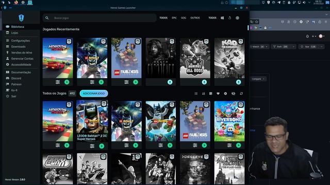This screenshot has width=330, height=185.
Task: Click the Ko-fi coffee icon in sidebar
Action: pyautogui.click(x=8, y=90)
